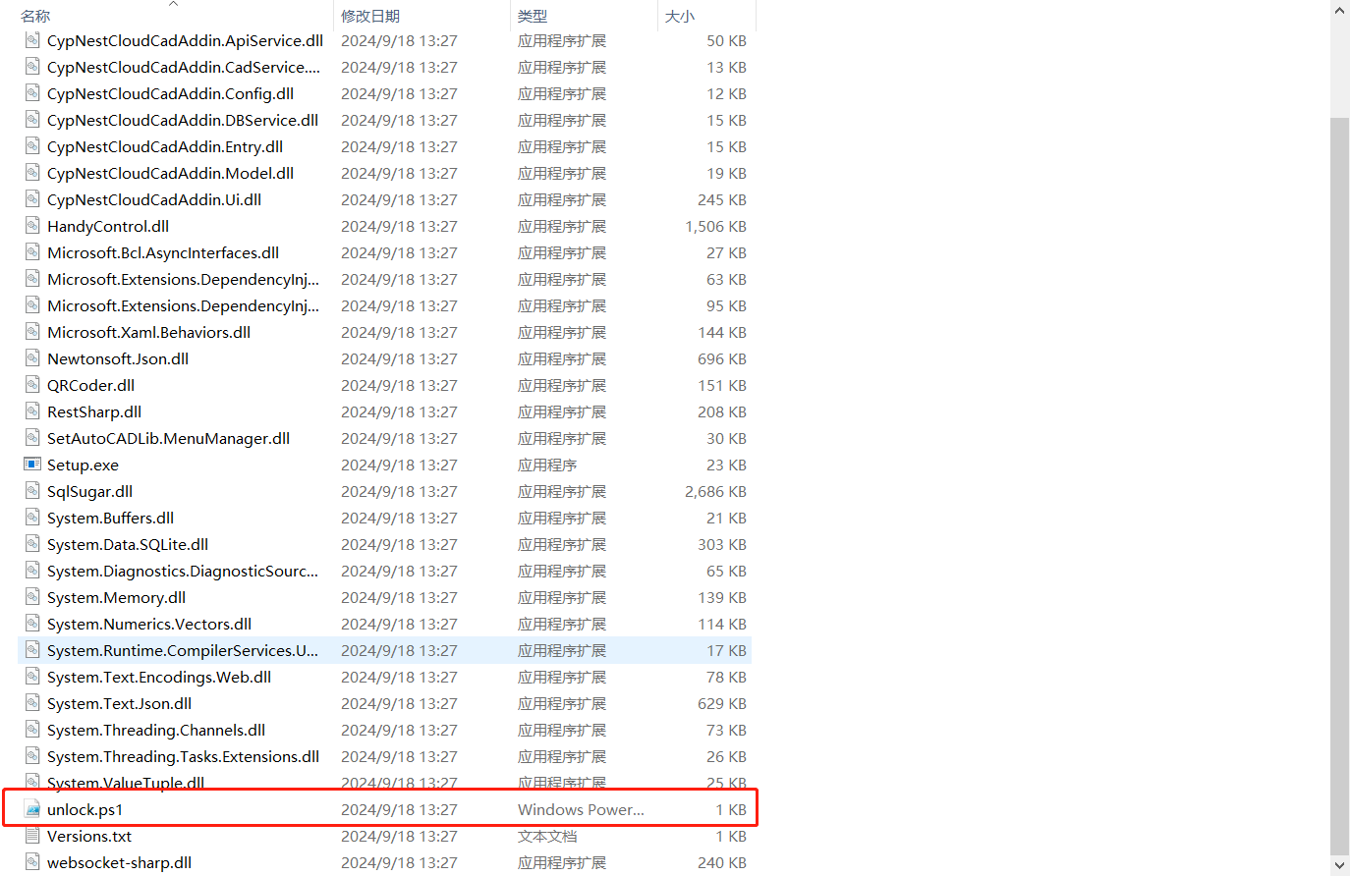
Task: Click the scrollbar down arrow
Action: [x=1340, y=865]
